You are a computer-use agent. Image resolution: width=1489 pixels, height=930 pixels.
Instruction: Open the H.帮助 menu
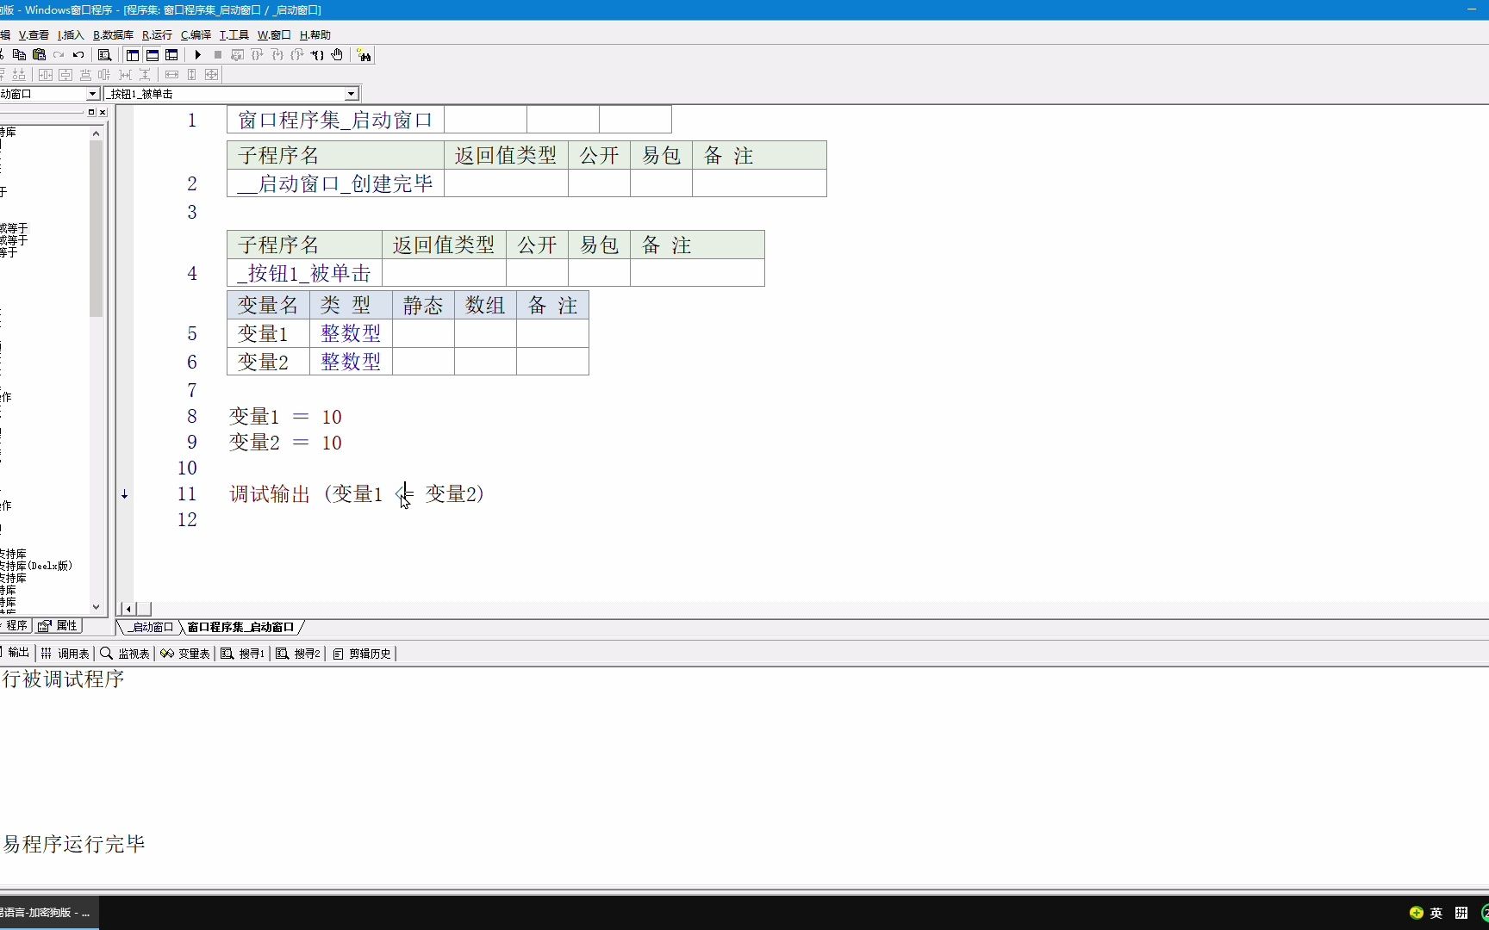point(315,34)
